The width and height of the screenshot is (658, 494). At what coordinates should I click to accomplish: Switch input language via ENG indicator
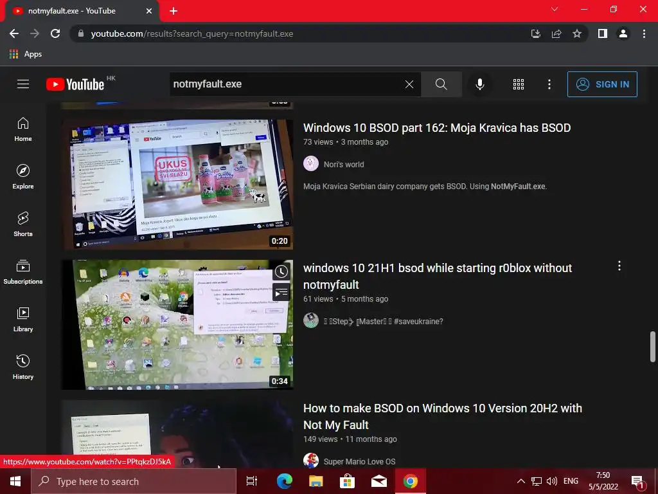click(x=571, y=481)
